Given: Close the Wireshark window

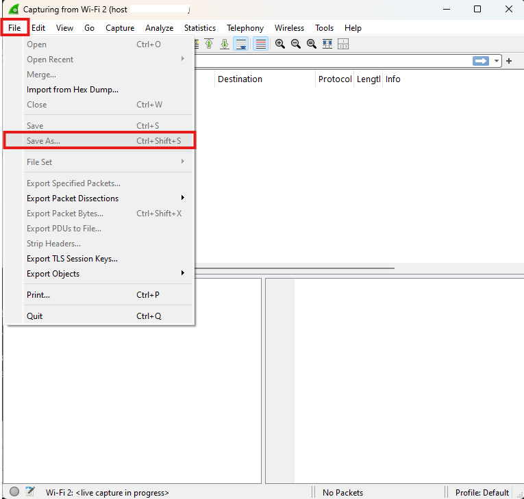Looking at the screenshot, I should (x=509, y=9).
